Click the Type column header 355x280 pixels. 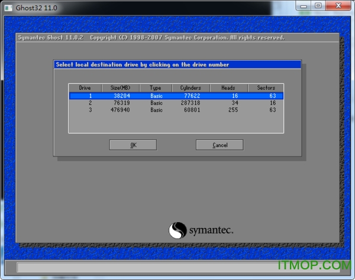pos(156,87)
